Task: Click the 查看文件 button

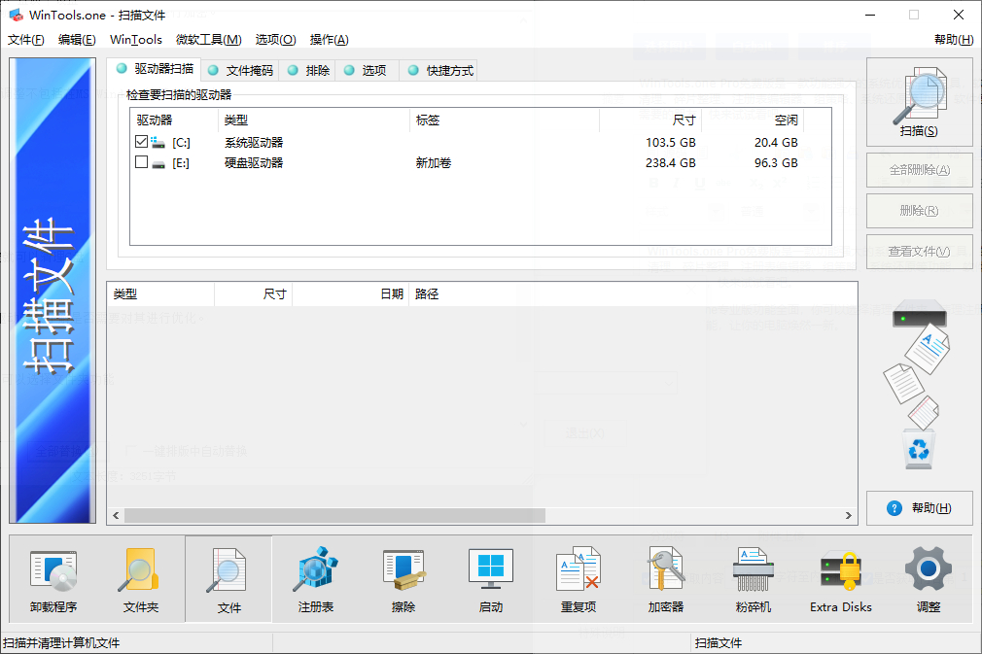Action: [x=919, y=251]
